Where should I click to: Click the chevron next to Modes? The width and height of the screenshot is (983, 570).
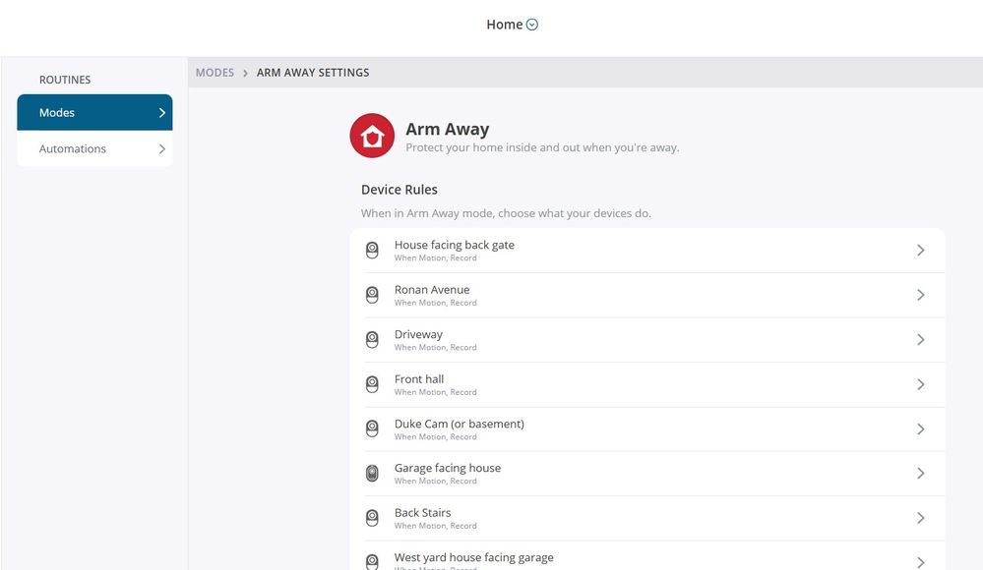point(162,113)
